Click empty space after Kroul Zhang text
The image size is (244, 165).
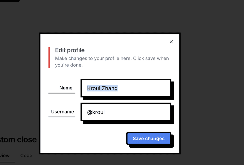pyautogui.click(x=144, y=88)
